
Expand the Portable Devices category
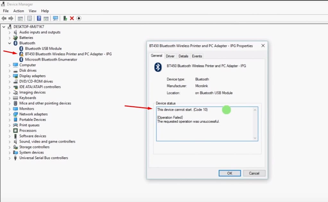click(x=9, y=120)
